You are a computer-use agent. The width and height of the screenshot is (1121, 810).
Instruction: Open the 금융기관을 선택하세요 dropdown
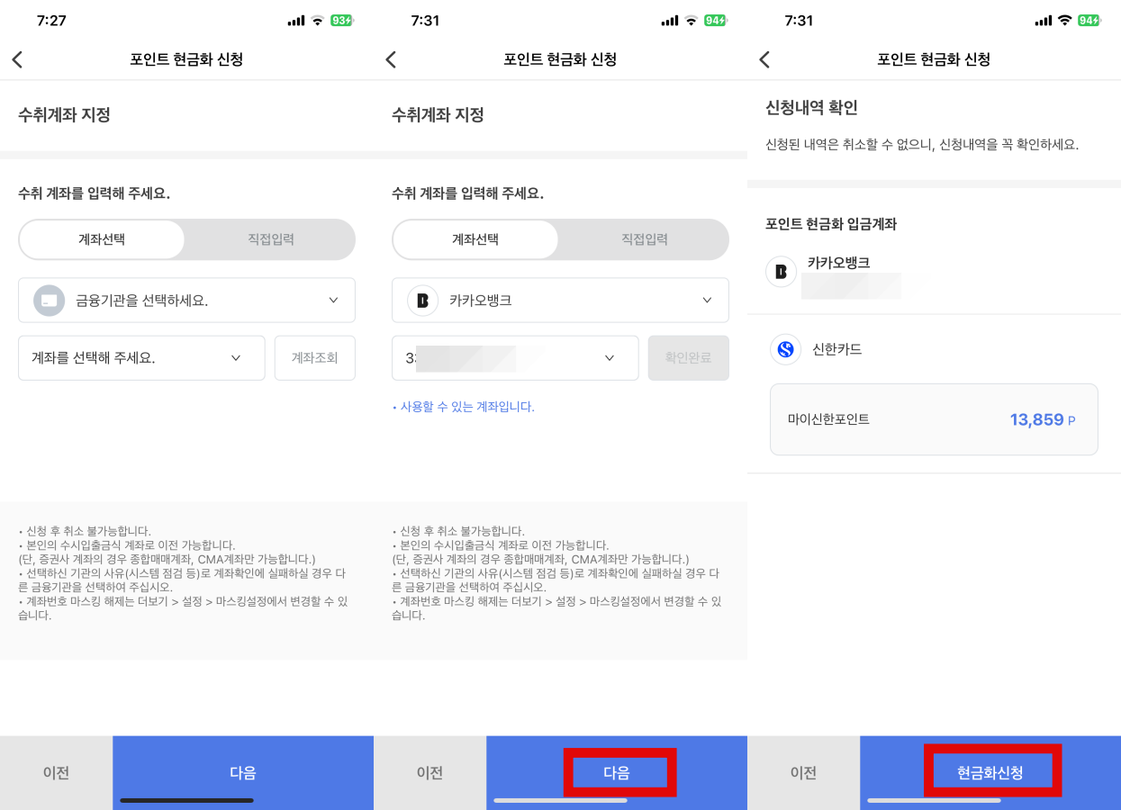186,300
